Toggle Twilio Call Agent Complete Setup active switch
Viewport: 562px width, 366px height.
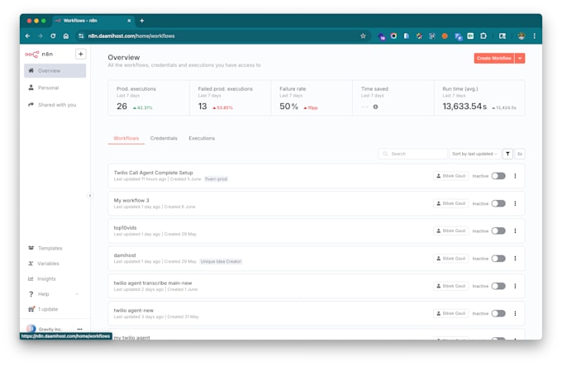click(498, 176)
